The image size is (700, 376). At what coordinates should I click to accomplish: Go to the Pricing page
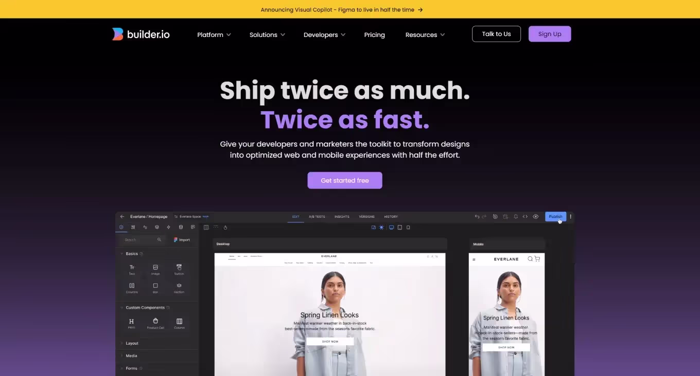point(374,35)
